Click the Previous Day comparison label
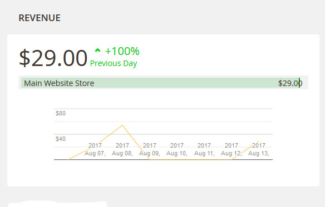This screenshot has width=325, height=207. [x=114, y=63]
